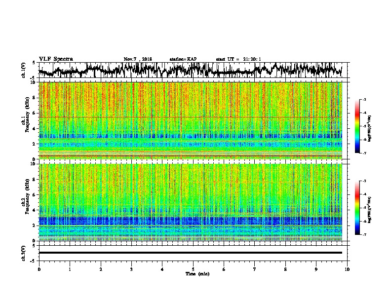391x302 pixels.
Task: Click tick label "8" on the Time axis
Action: tap(285, 269)
